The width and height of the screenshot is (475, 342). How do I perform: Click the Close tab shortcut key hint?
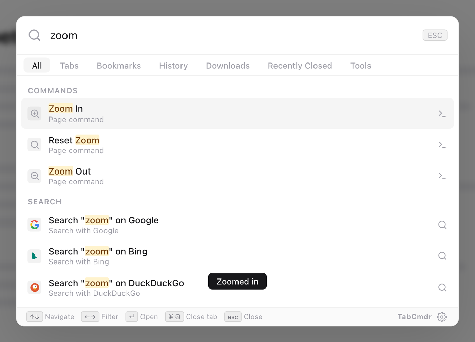point(174,317)
